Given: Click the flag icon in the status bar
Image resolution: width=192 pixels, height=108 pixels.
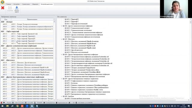Looking at the screenshot, I should pyautogui.click(x=4, y=103).
